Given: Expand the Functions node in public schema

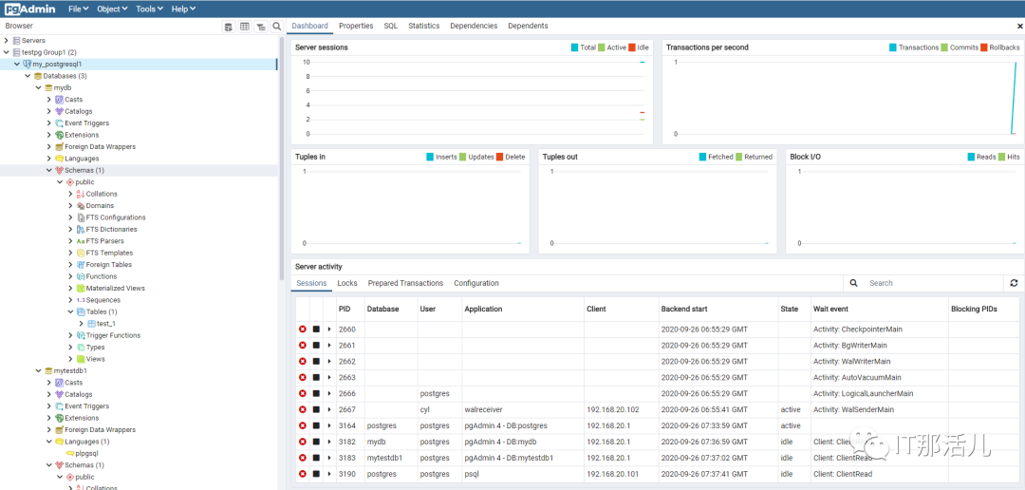Looking at the screenshot, I should pyautogui.click(x=70, y=276).
